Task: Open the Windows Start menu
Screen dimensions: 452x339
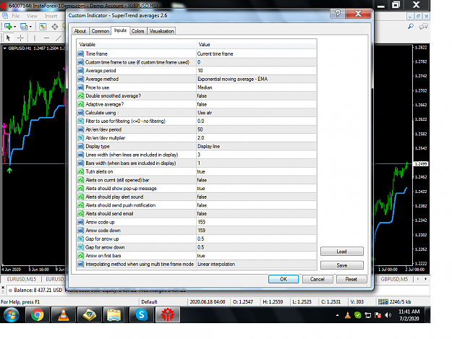Action: [12, 315]
